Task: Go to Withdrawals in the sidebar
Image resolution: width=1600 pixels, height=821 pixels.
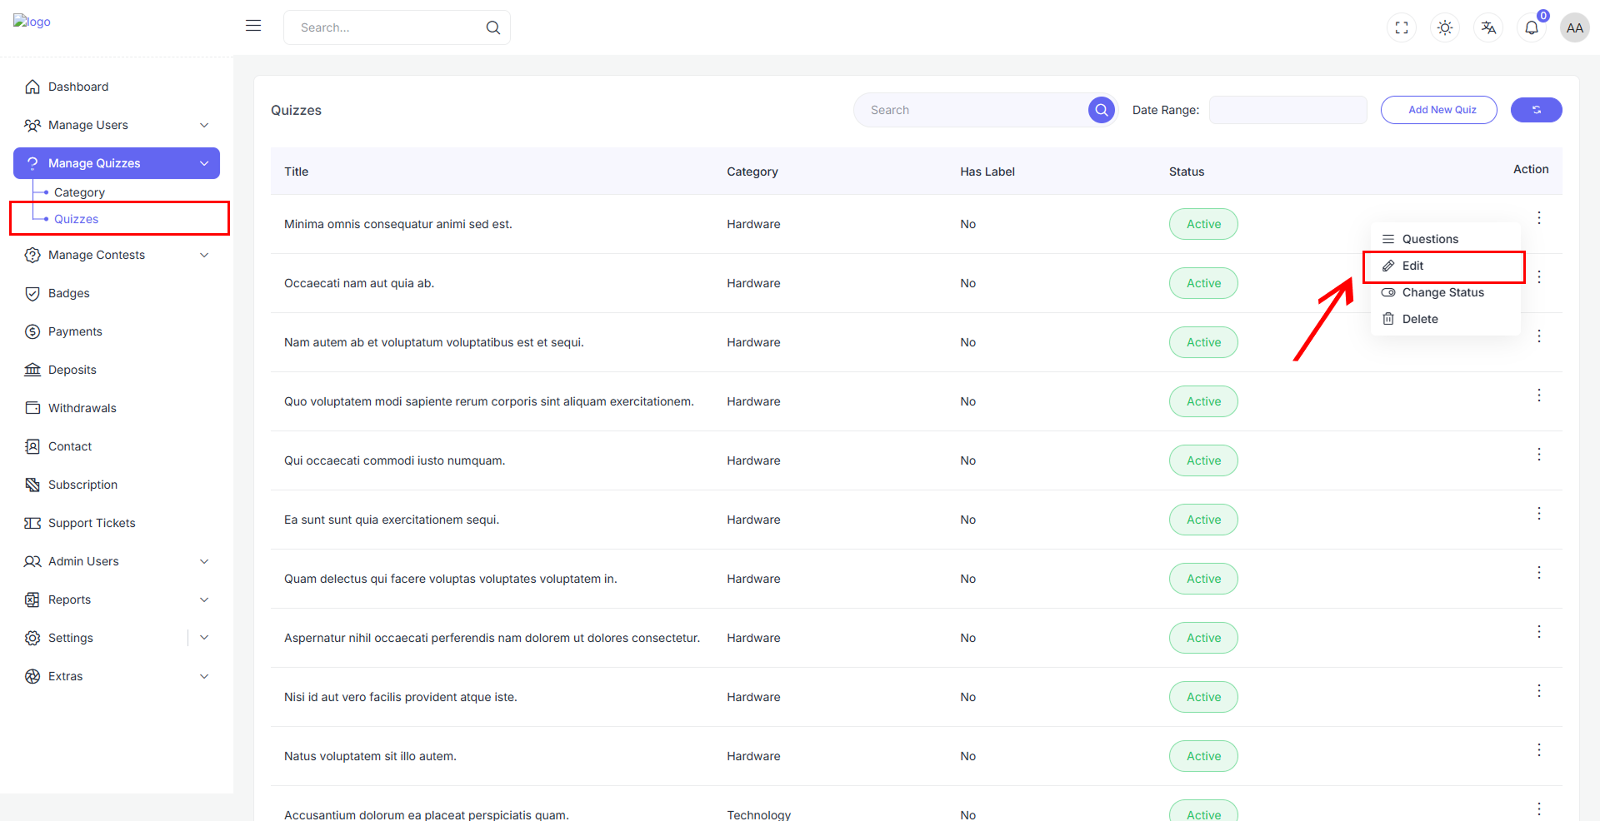Action: (x=117, y=408)
